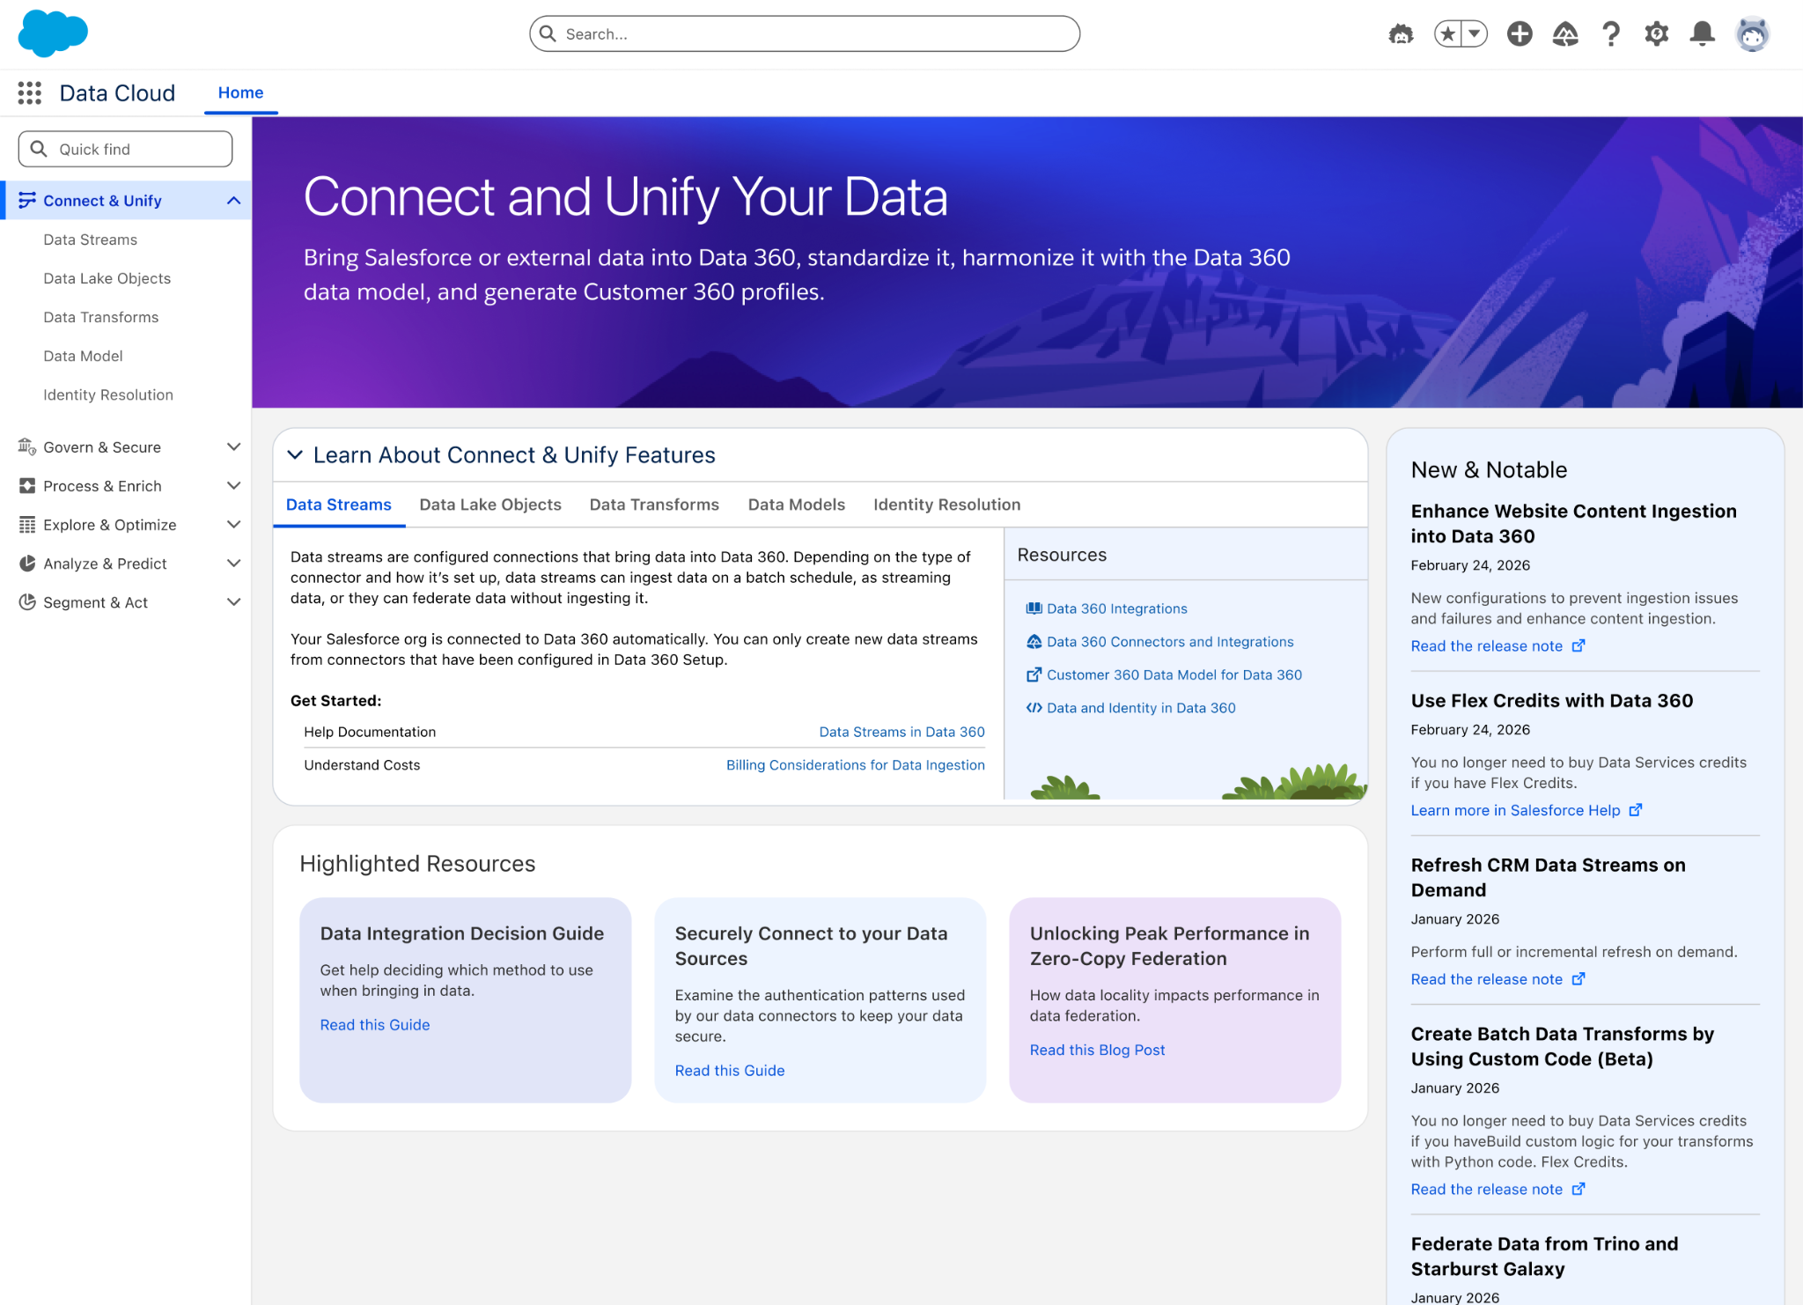Click the external link icon for Flex Credits help
The image size is (1803, 1305).
[x=1635, y=810]
